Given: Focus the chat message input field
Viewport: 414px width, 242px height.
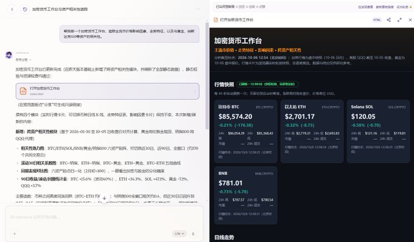Looking at the screenshot, I should point(104,217).
